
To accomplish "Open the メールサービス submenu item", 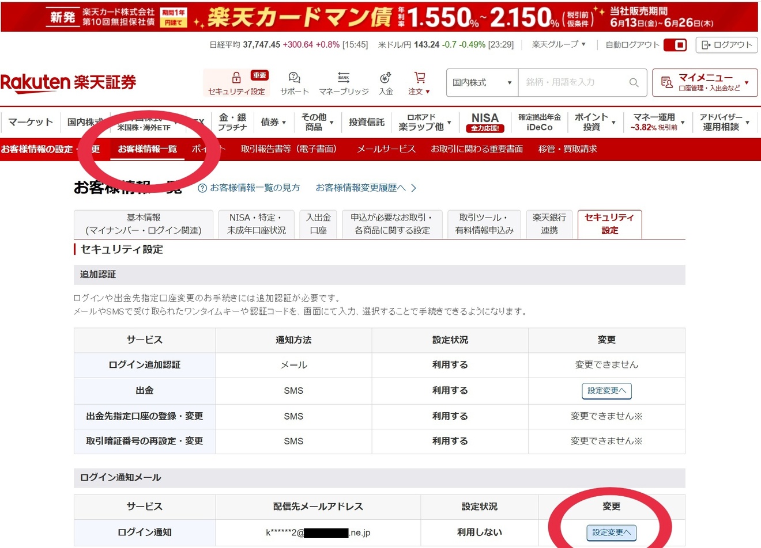I will [386, 149].
